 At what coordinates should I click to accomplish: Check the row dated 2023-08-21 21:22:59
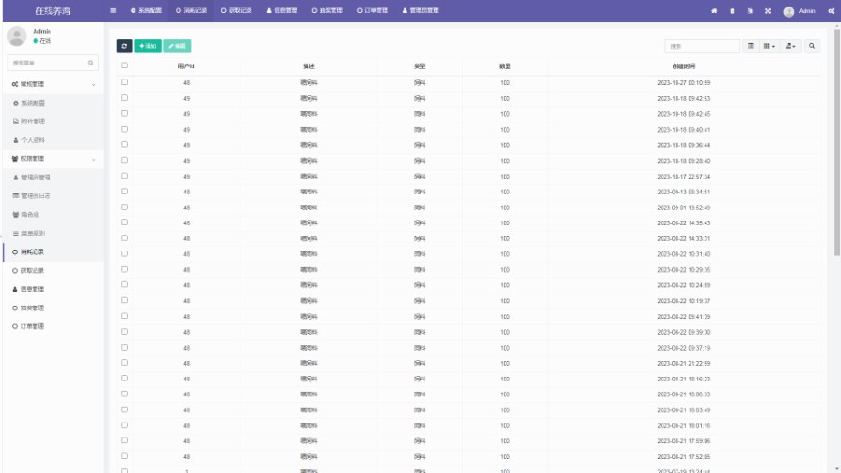coord(124,363)
